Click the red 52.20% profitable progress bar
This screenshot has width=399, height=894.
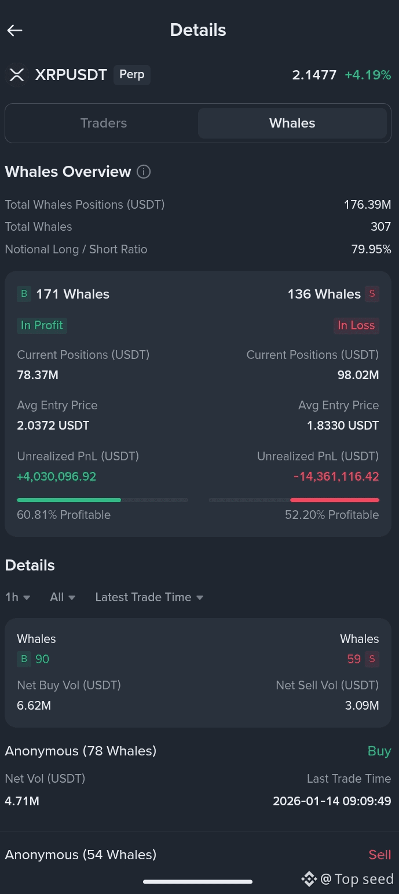tap(334, 500)
